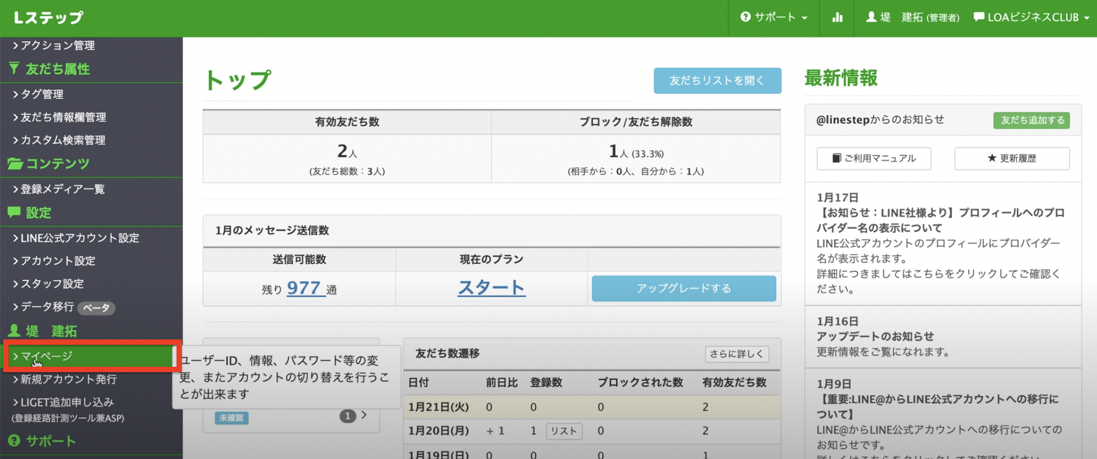1097x459 pixels.
Task: Click the 有効友だち数 header in the top stats table
Action: (x=347, y=122)
